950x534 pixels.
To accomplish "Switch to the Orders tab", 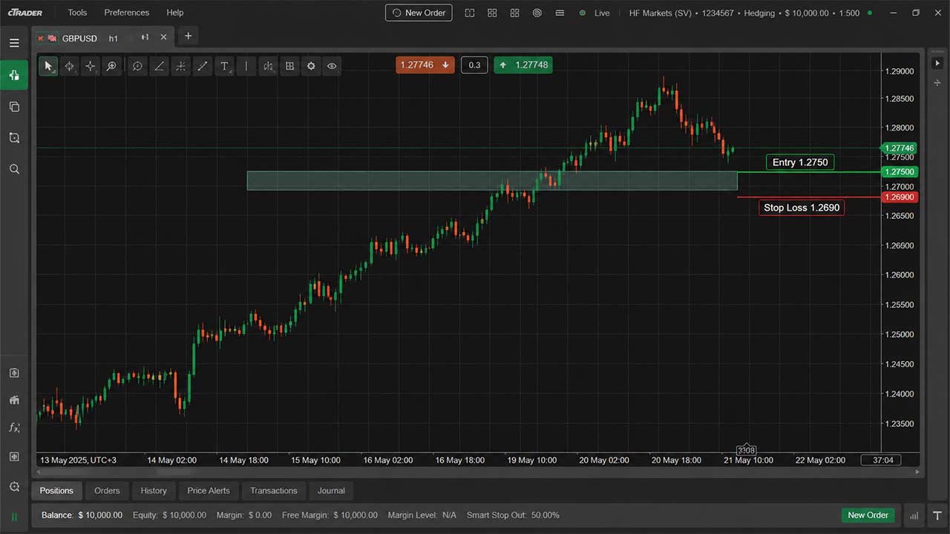I will pos(107,490).
